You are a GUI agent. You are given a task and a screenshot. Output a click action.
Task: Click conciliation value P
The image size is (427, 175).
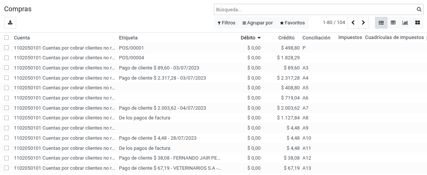(304, 48)
